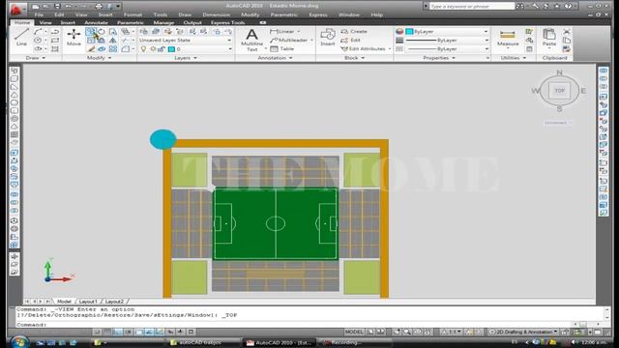Open the Insert block tool

tap(327, 37)
